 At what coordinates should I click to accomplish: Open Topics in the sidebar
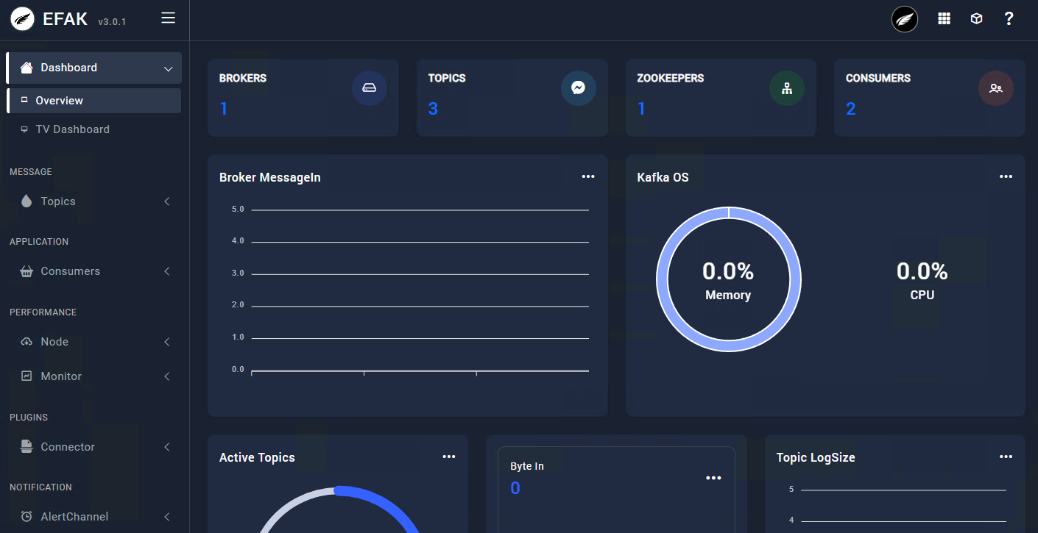click(93, 201)
